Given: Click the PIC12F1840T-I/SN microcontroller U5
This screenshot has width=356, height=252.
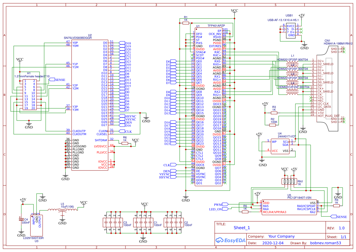Looking at the screenshot, I should pyautogui.click(x=289, y=207).
